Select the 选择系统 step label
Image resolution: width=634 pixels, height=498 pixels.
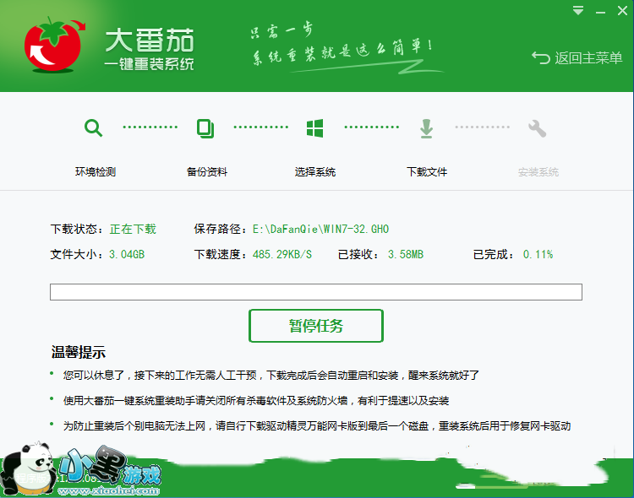[315, 172]
